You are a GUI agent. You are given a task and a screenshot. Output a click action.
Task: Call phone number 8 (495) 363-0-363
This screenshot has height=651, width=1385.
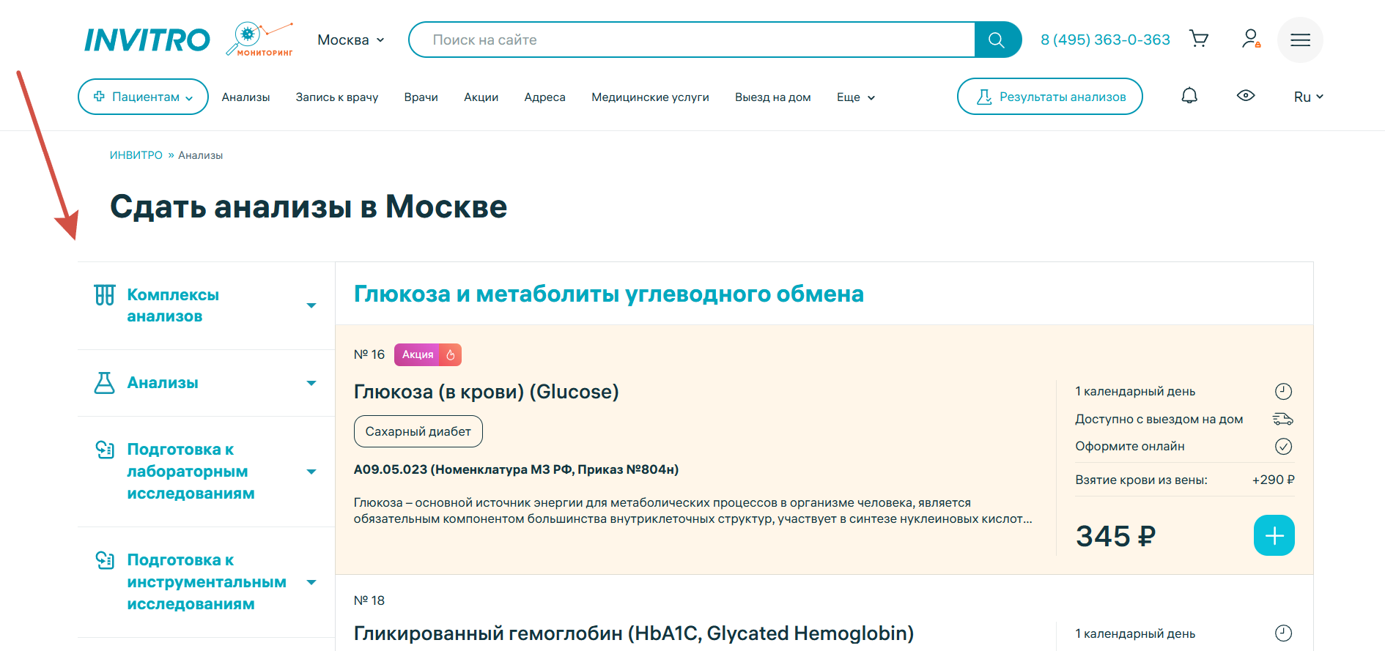(x=1105, y=40)
